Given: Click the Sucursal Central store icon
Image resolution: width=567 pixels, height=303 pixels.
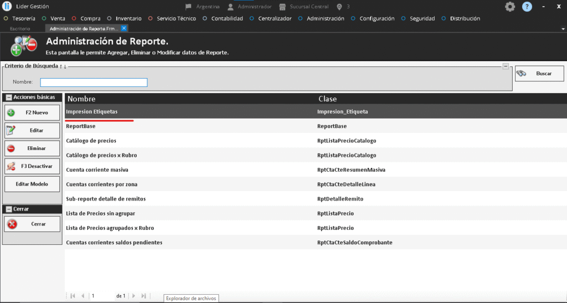Looking at the screenshot, I should click(x=283, y=7).
